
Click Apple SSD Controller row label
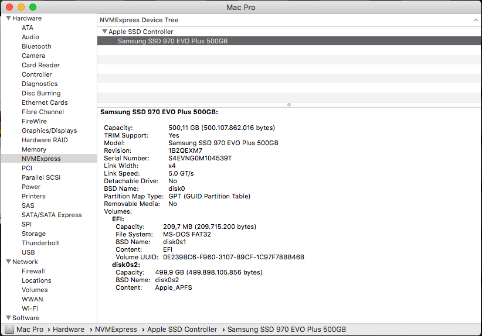pos(141,32)
